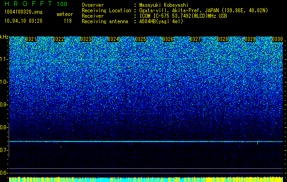287x182 pixels.
Task: Click the 0322 time marker
Action: [58, 39]
